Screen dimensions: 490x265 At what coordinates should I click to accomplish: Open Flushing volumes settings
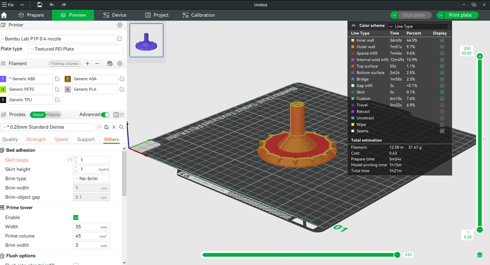pos(64,64)
